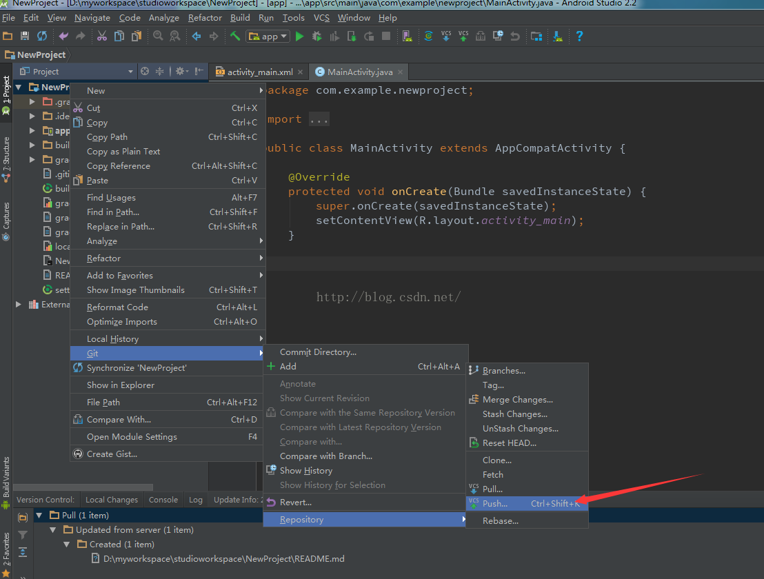
Task: Expand the External Libraries node
Action: pyautogui.click(x=19, y=305)
